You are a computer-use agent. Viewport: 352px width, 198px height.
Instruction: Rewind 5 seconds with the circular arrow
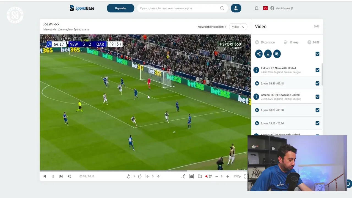click(128, 176)
